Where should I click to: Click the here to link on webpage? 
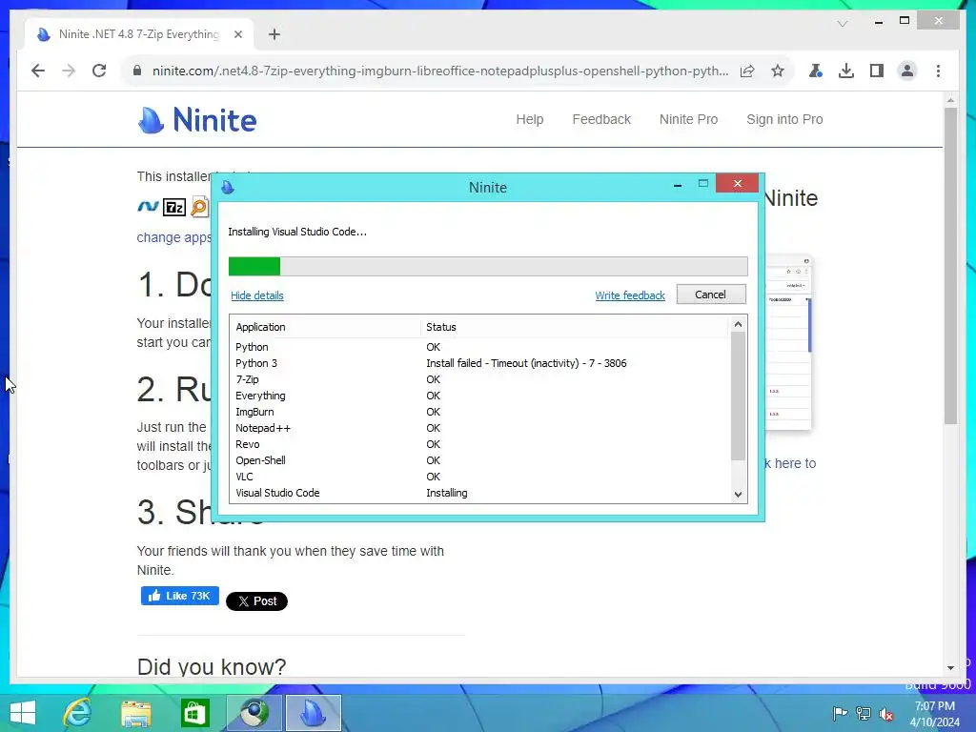(x=790, y=463)
